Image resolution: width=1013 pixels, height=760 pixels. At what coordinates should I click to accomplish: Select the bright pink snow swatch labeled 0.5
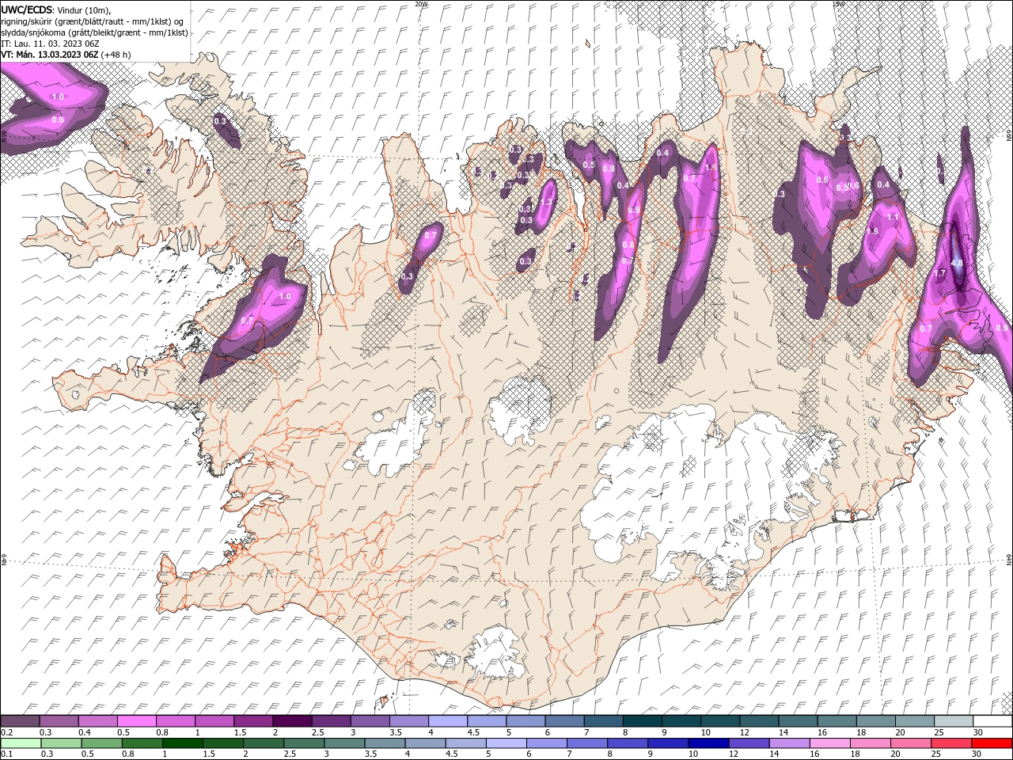pos(136,721)
